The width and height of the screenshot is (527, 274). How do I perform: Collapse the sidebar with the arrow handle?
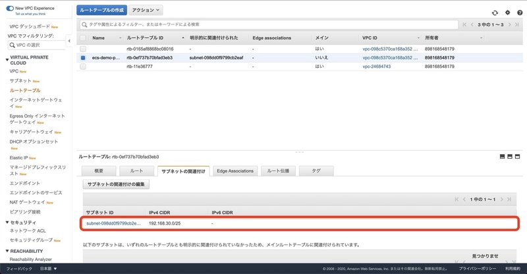[69, 41]
